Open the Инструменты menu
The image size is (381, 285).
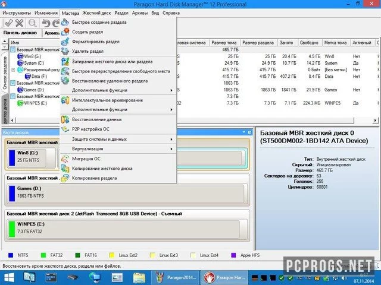click(17, 13)
